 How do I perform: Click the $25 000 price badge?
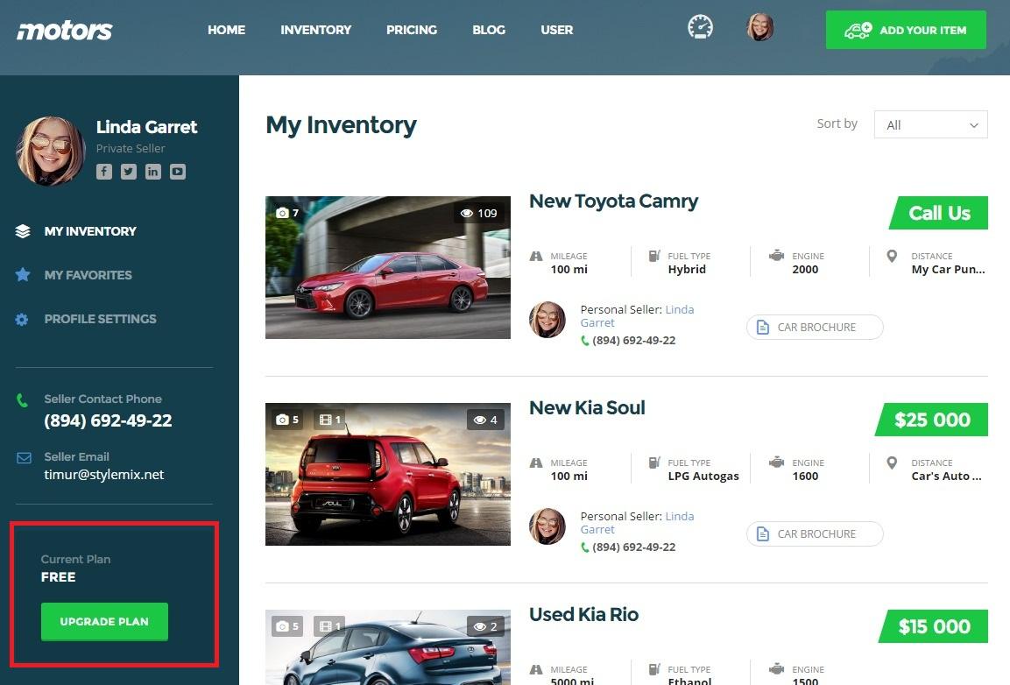(931, 420)
